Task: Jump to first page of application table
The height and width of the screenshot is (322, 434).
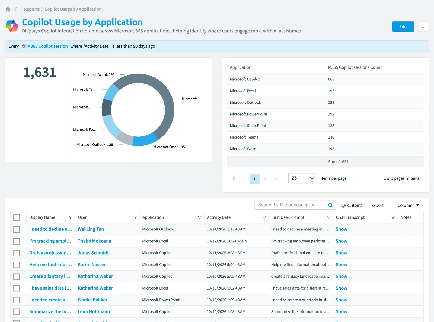Action: pyautogui.click(x=234, y=178)
